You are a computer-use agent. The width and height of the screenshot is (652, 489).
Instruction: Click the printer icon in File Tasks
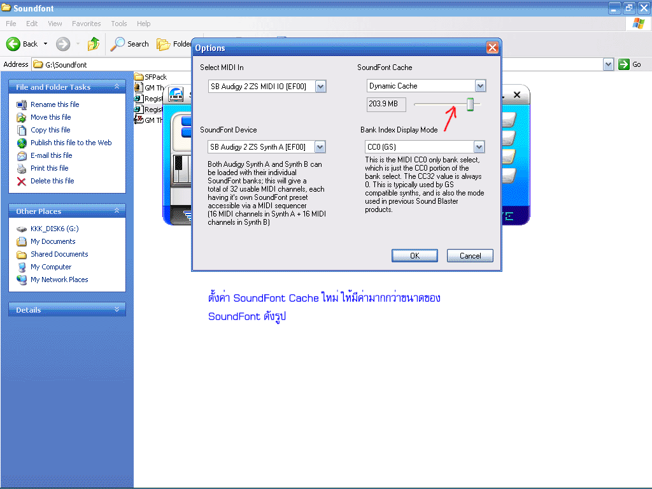click(22, 168)
